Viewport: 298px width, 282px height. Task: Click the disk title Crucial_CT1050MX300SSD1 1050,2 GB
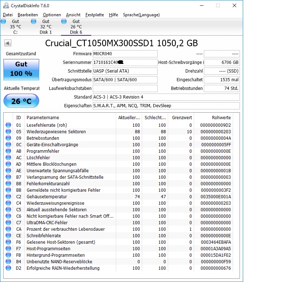(122, 43)
